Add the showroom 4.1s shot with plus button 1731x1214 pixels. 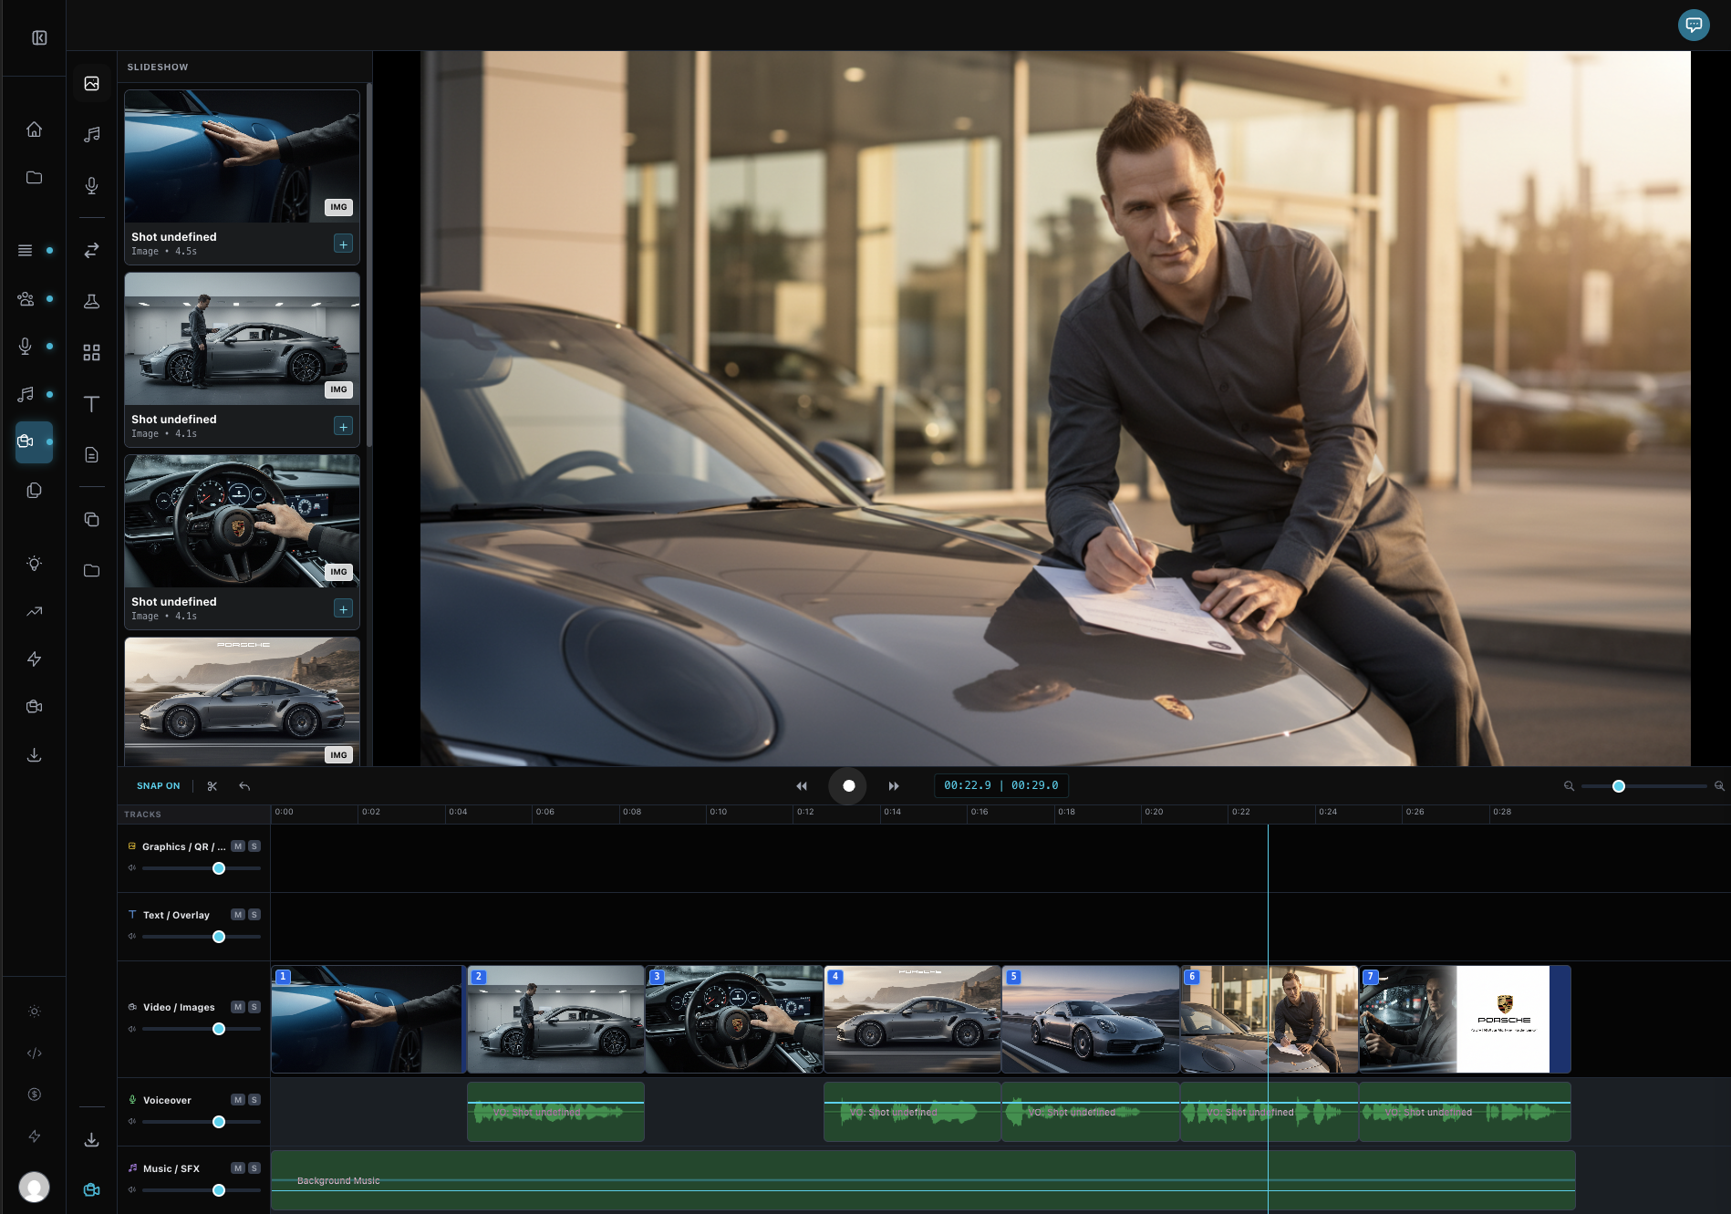point(343,426)
